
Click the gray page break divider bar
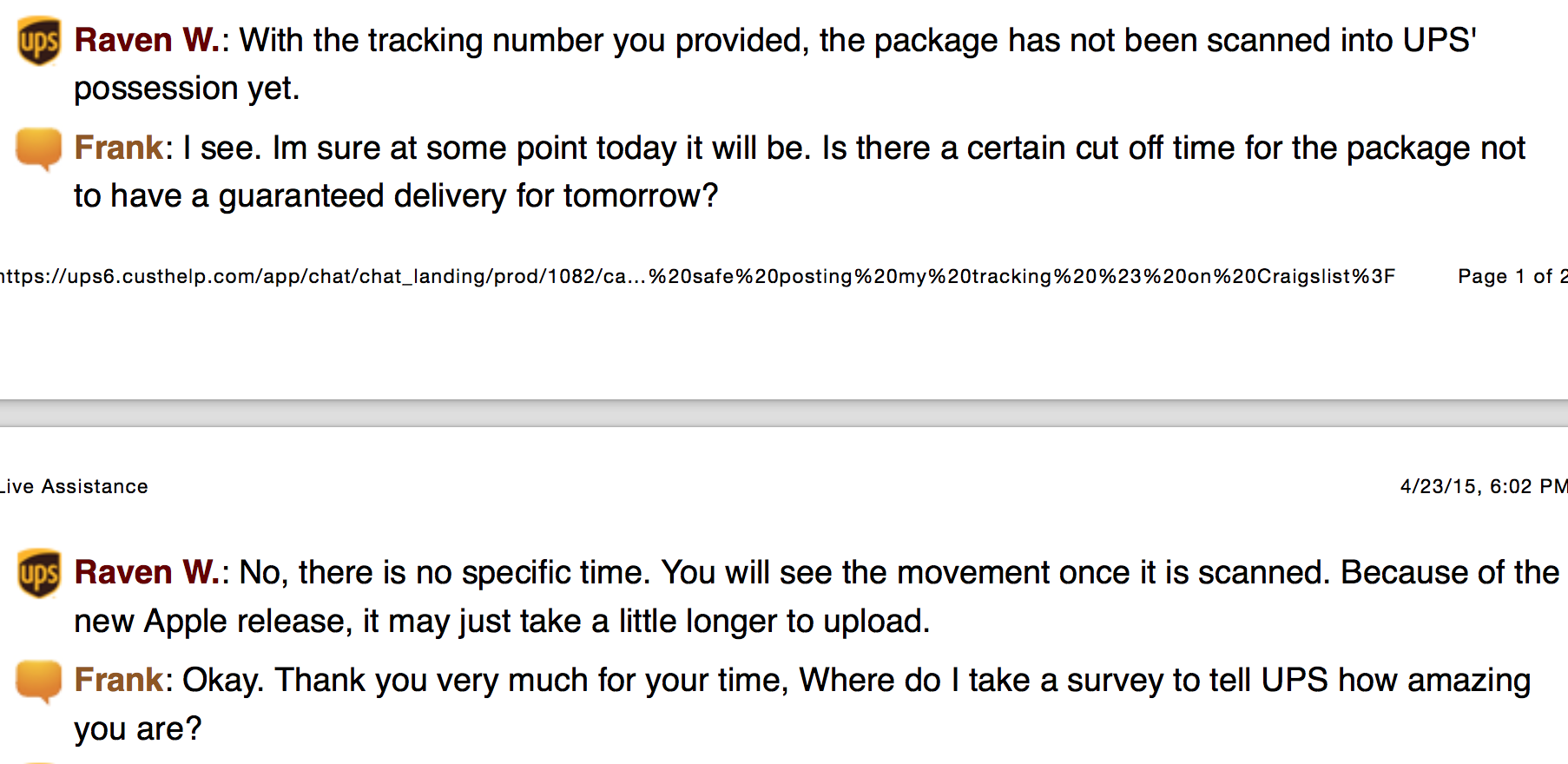point(784,413)
